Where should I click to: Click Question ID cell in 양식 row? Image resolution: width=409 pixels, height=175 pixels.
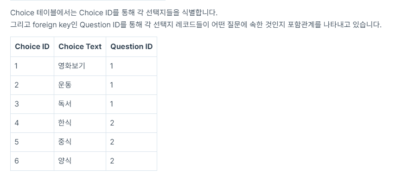pos(132,161)
